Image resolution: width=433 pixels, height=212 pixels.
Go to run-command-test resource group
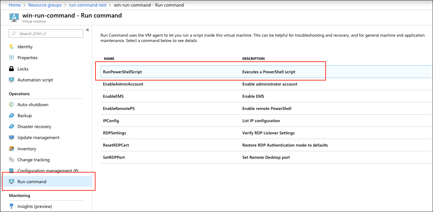click(x=88, y=5)
